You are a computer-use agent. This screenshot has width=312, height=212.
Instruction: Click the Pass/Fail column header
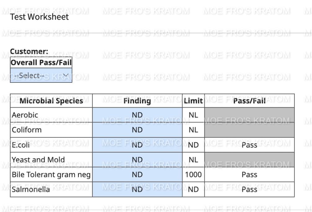coord(249,101)
